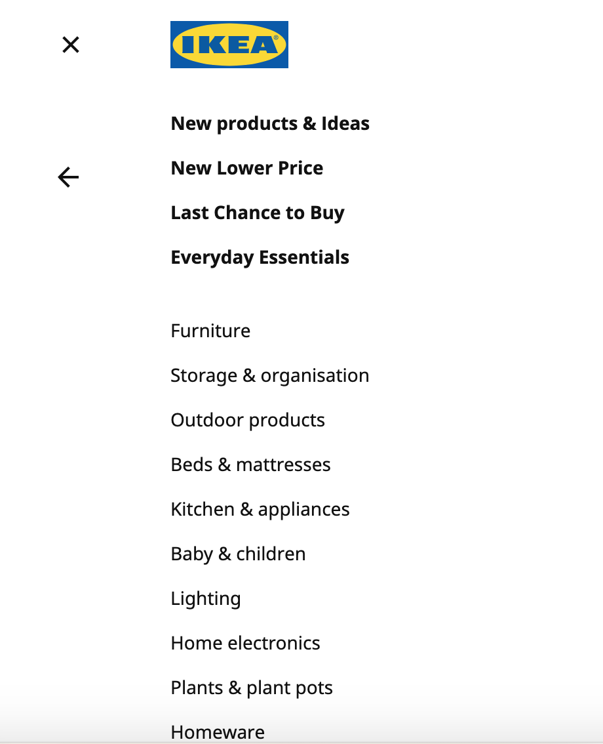Screen dimensions: 603x744
Task: View Everyday Essentials
Action: click(x=260, y=257)
